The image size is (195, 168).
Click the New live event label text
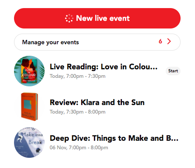point(103,18)
